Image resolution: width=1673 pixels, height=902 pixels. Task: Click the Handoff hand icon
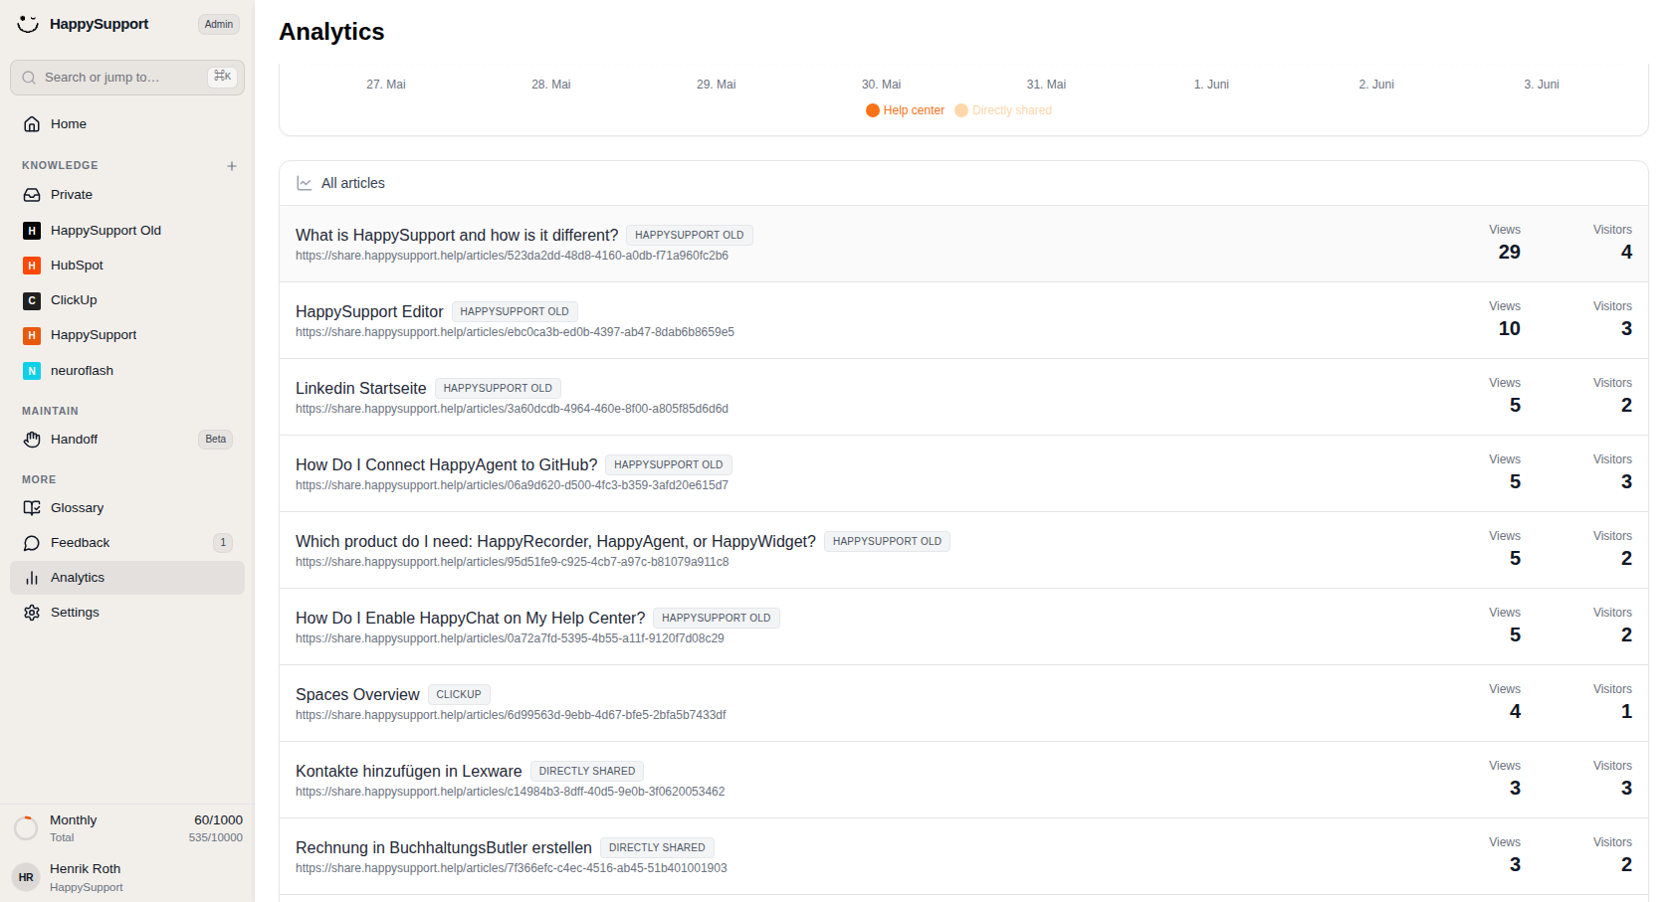click(32, 440)
